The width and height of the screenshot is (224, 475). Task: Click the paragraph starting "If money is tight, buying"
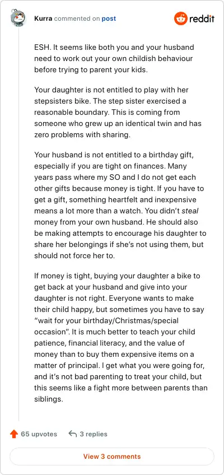(121, 337)
